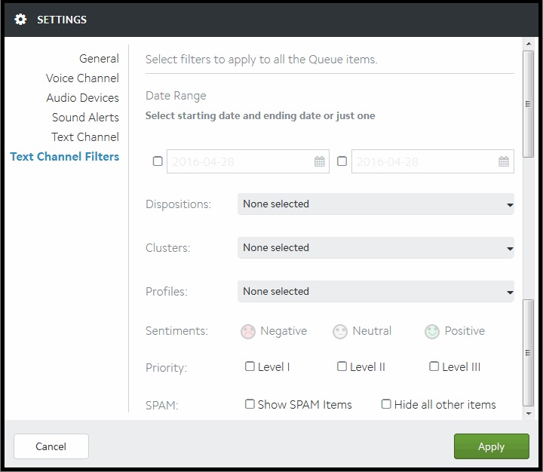Go to the General settings section

[x=99, y=59]
